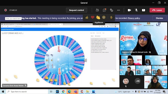The width and height of the screenshot is (168, 94).
Task: Toggle the camera on or off
Action: click(129, 10)
